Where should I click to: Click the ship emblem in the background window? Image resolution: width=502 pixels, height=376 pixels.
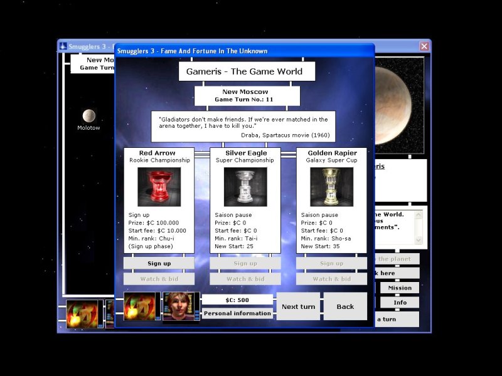(x=84, y=314)
